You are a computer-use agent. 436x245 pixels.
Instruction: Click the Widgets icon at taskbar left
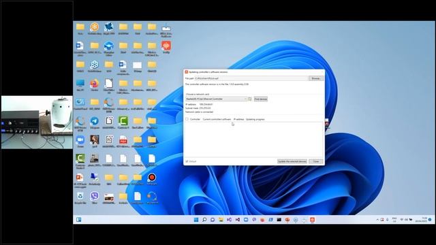(79, 220)
